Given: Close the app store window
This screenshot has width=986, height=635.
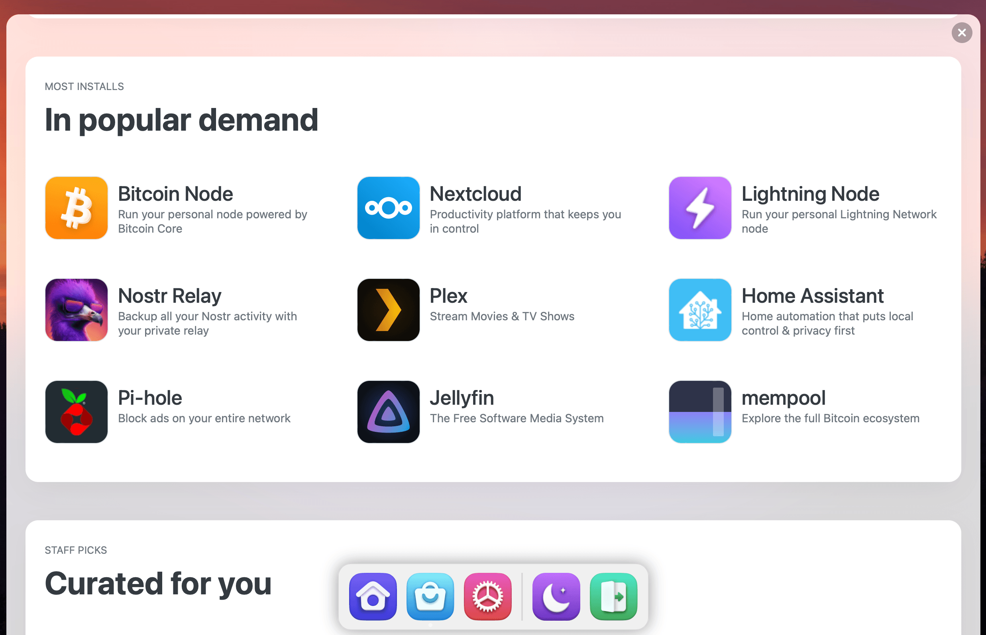Looking at the screenshot, I should [962, 33].
